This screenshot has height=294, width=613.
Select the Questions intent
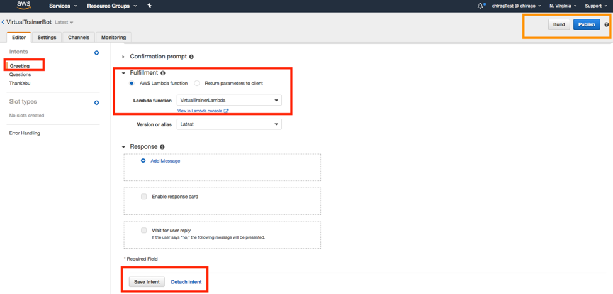[20, 75]
